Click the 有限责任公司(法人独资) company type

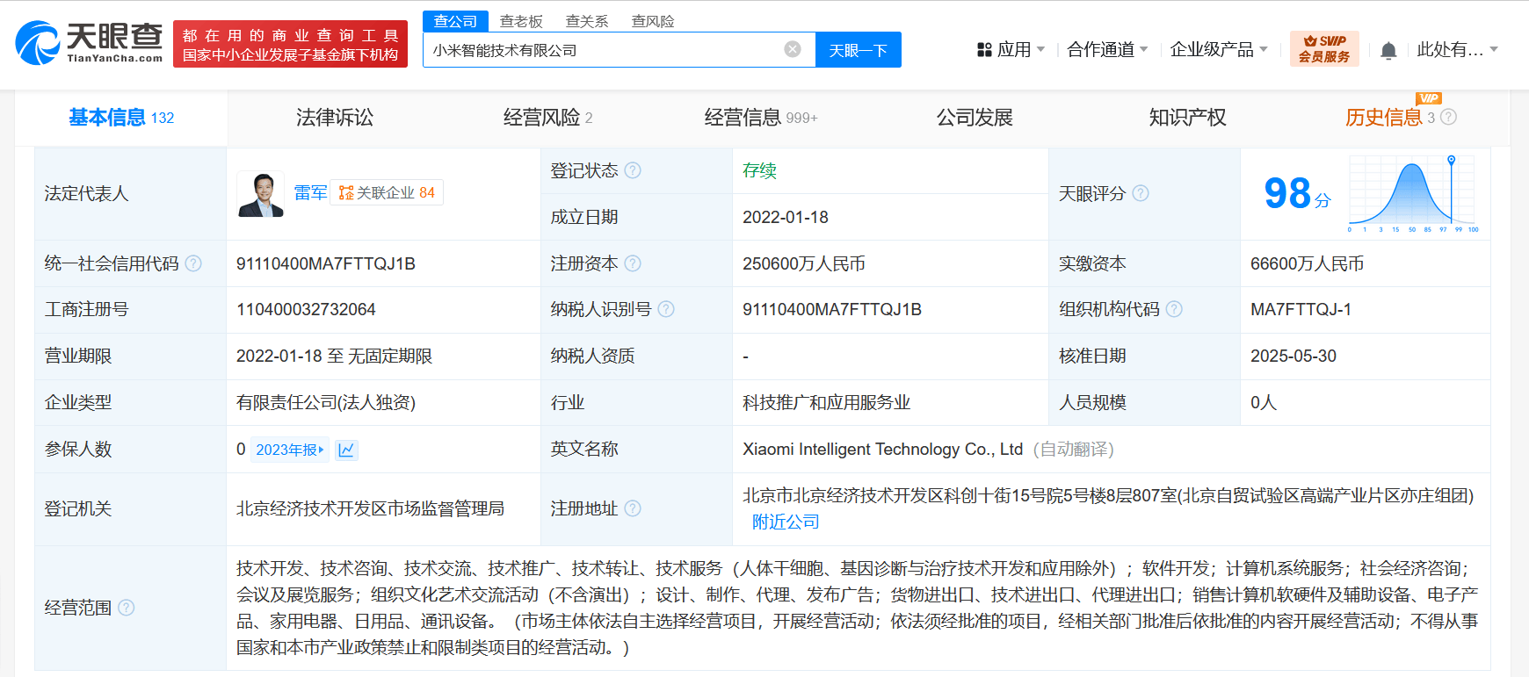[326, 402]
